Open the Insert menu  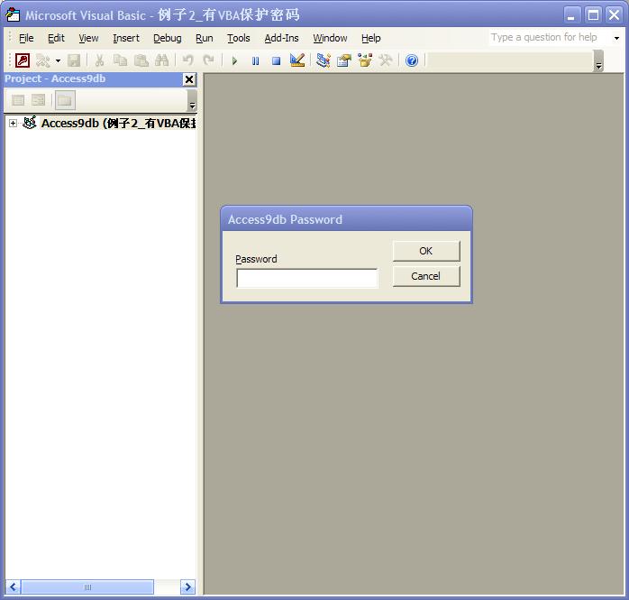(x=126, y=38)
